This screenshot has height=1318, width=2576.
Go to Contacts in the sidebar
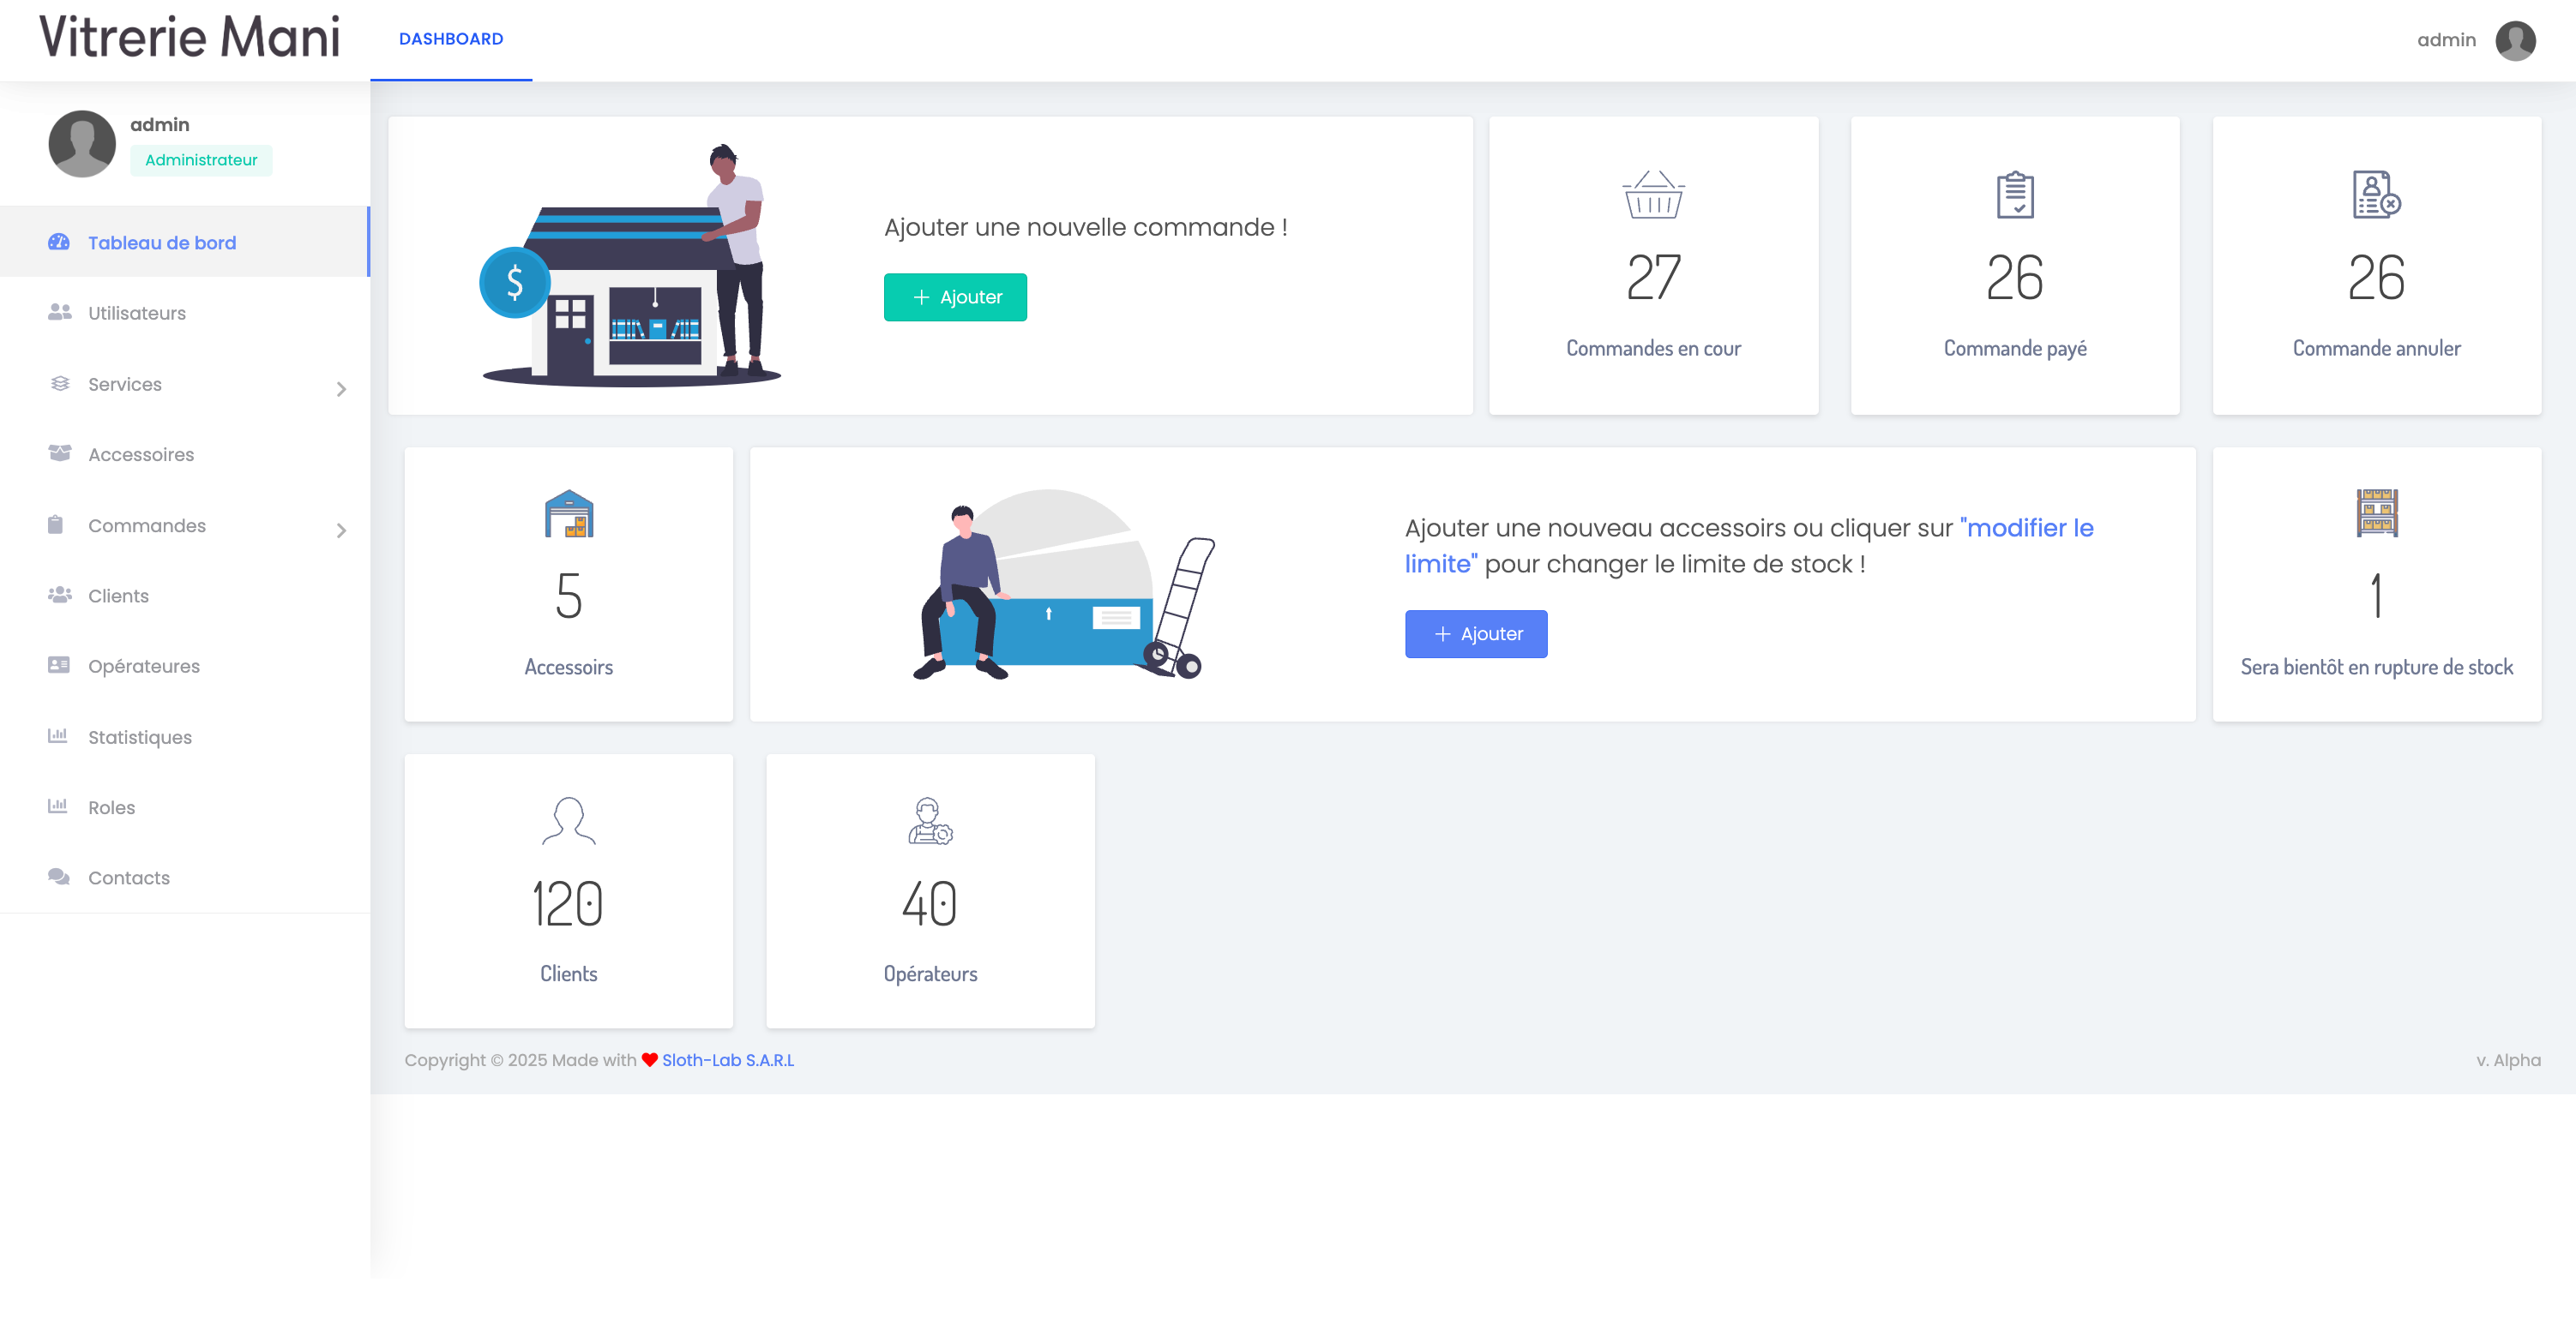coord(185,878)
